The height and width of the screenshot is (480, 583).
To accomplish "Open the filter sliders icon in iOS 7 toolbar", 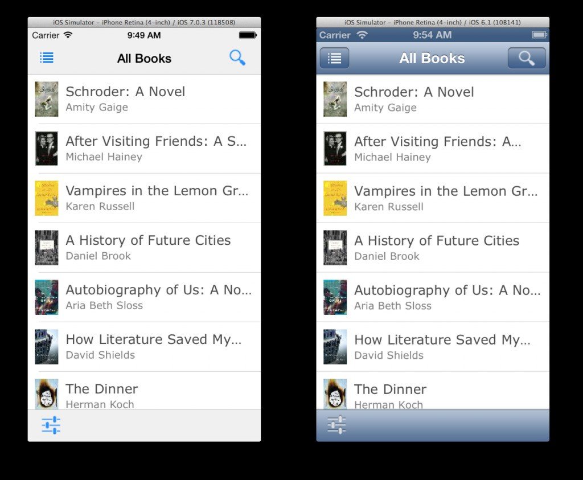I will [x=51, y=425].
